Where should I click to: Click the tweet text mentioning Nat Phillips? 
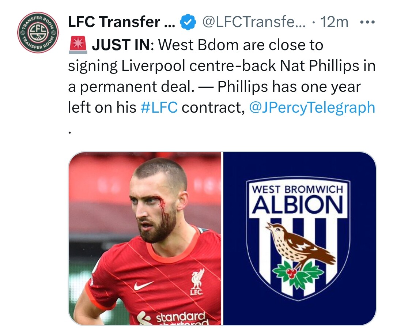click(x=222, y=66)
